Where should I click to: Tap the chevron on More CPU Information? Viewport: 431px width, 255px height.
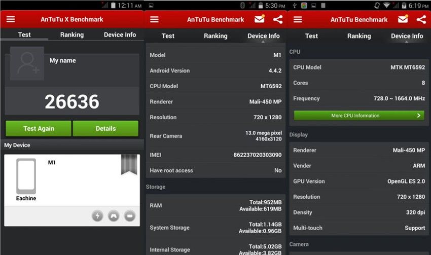point(419,116)
